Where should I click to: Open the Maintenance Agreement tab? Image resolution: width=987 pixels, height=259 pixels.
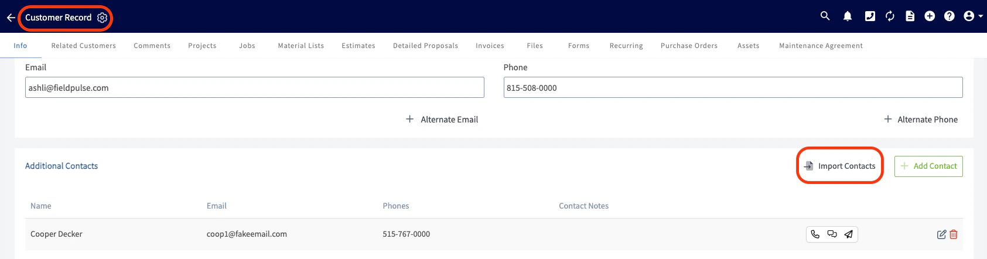coord(821,46)
